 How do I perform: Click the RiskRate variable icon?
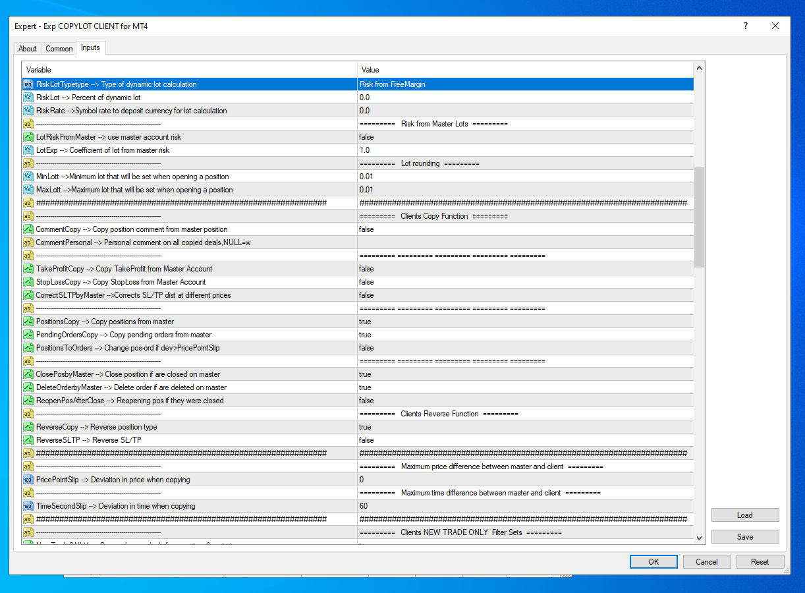(x=28, y=111)
